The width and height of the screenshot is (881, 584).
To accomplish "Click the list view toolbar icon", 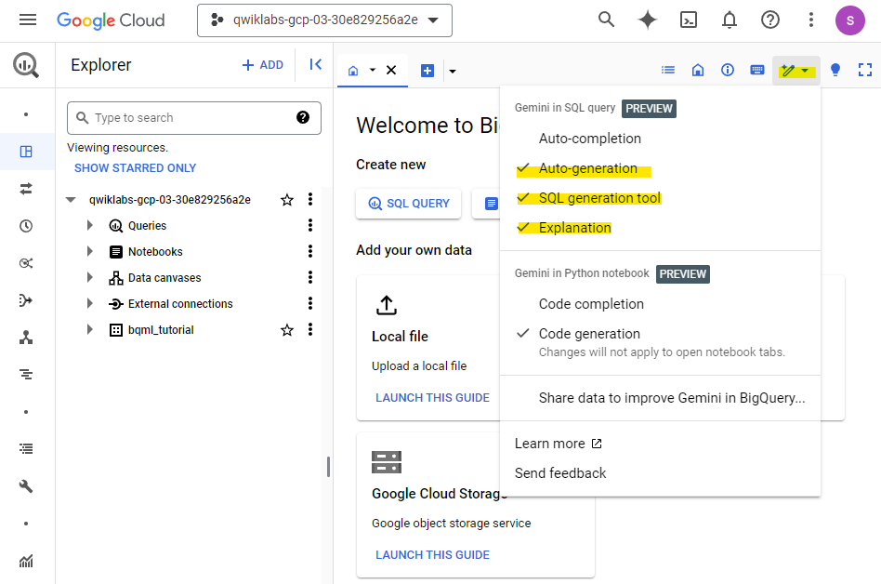I will point(668,71).
